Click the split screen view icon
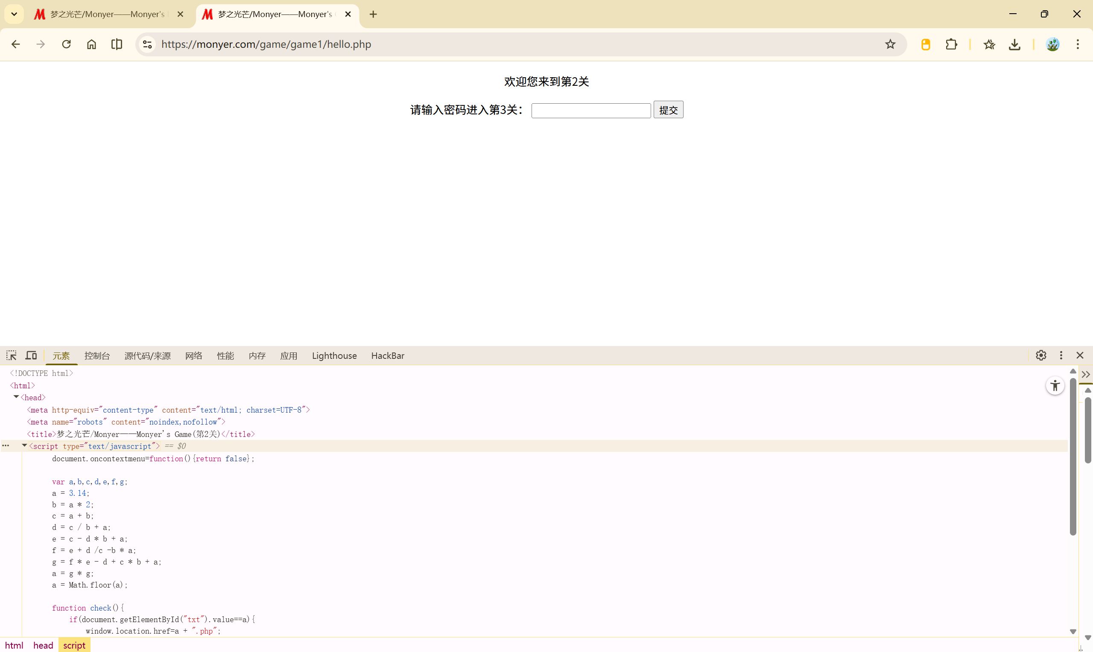The height and width of the screenshot is (652, 1093). click(117, 44)
